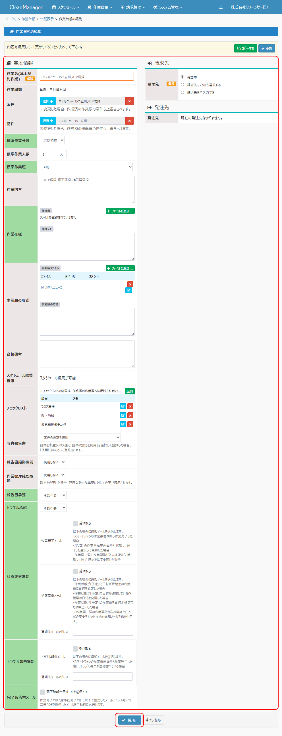Go to ポータル breadcrumb
The width and height of the screenshot is (282, 736).
(11, 19)
